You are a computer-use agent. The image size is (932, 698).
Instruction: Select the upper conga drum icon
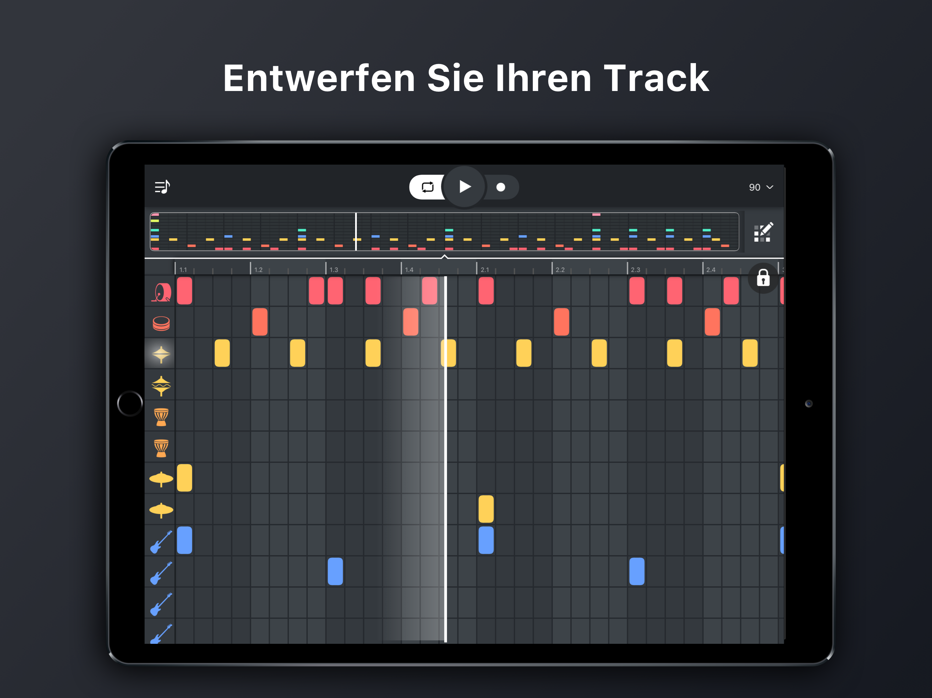tap(161, 417)
